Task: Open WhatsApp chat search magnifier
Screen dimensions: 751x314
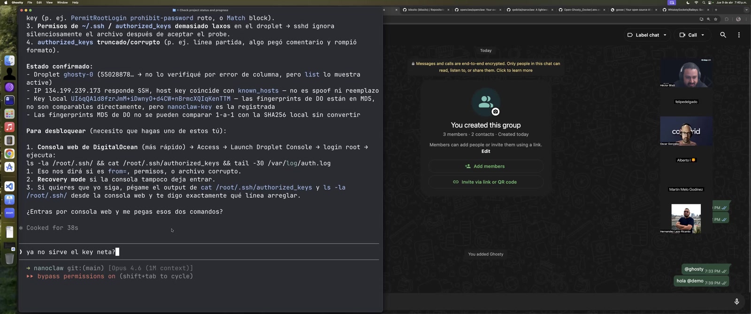Action: (723, 35)
